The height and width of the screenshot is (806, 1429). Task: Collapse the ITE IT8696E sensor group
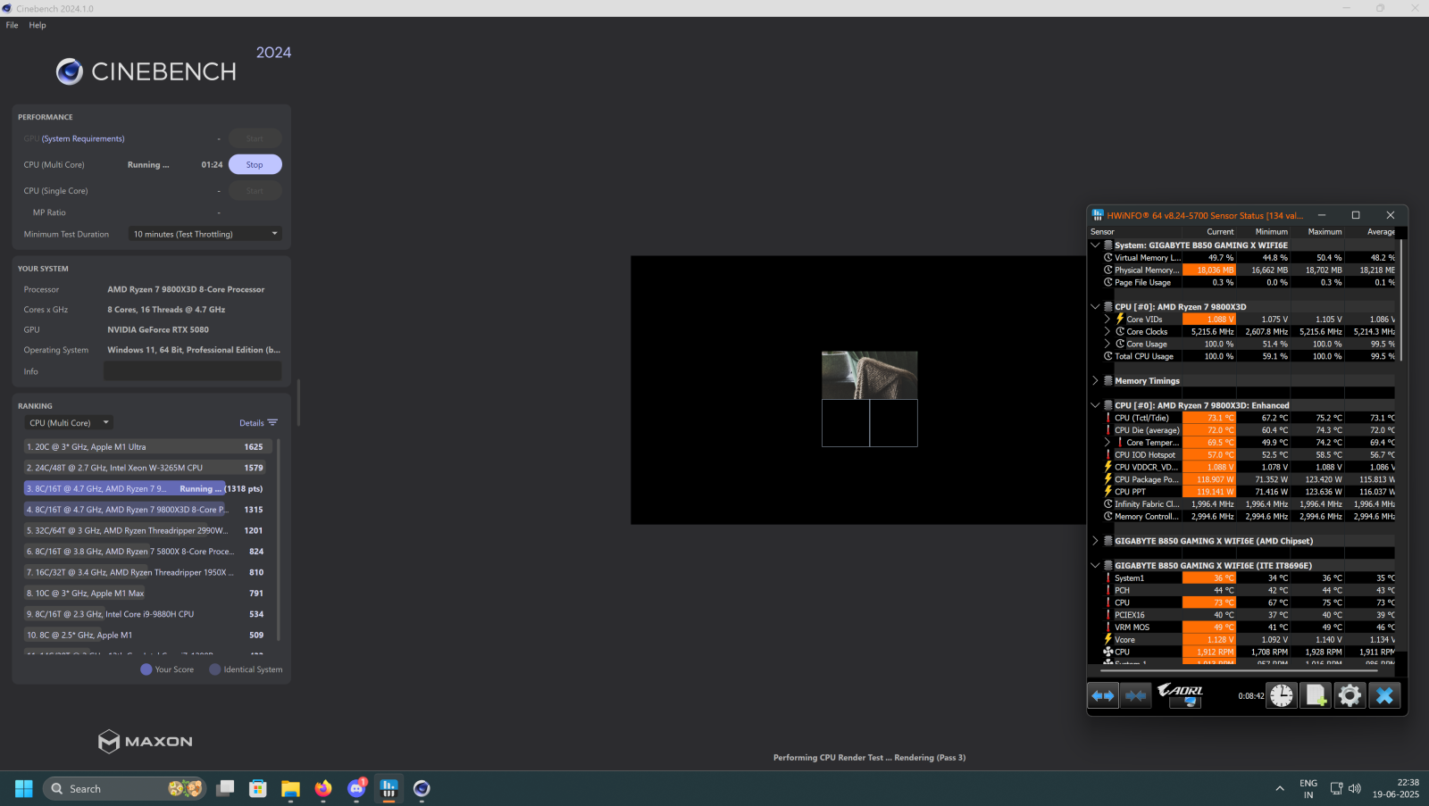pyautogui.click(x=1095, y=565)
